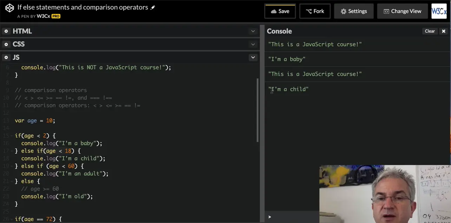Expand the HTML panel dropdown chevron
The height and width of the screenshot is (223, 451).
(253, 31)
